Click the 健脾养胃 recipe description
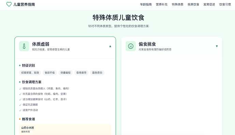 [x=26, y=132]
